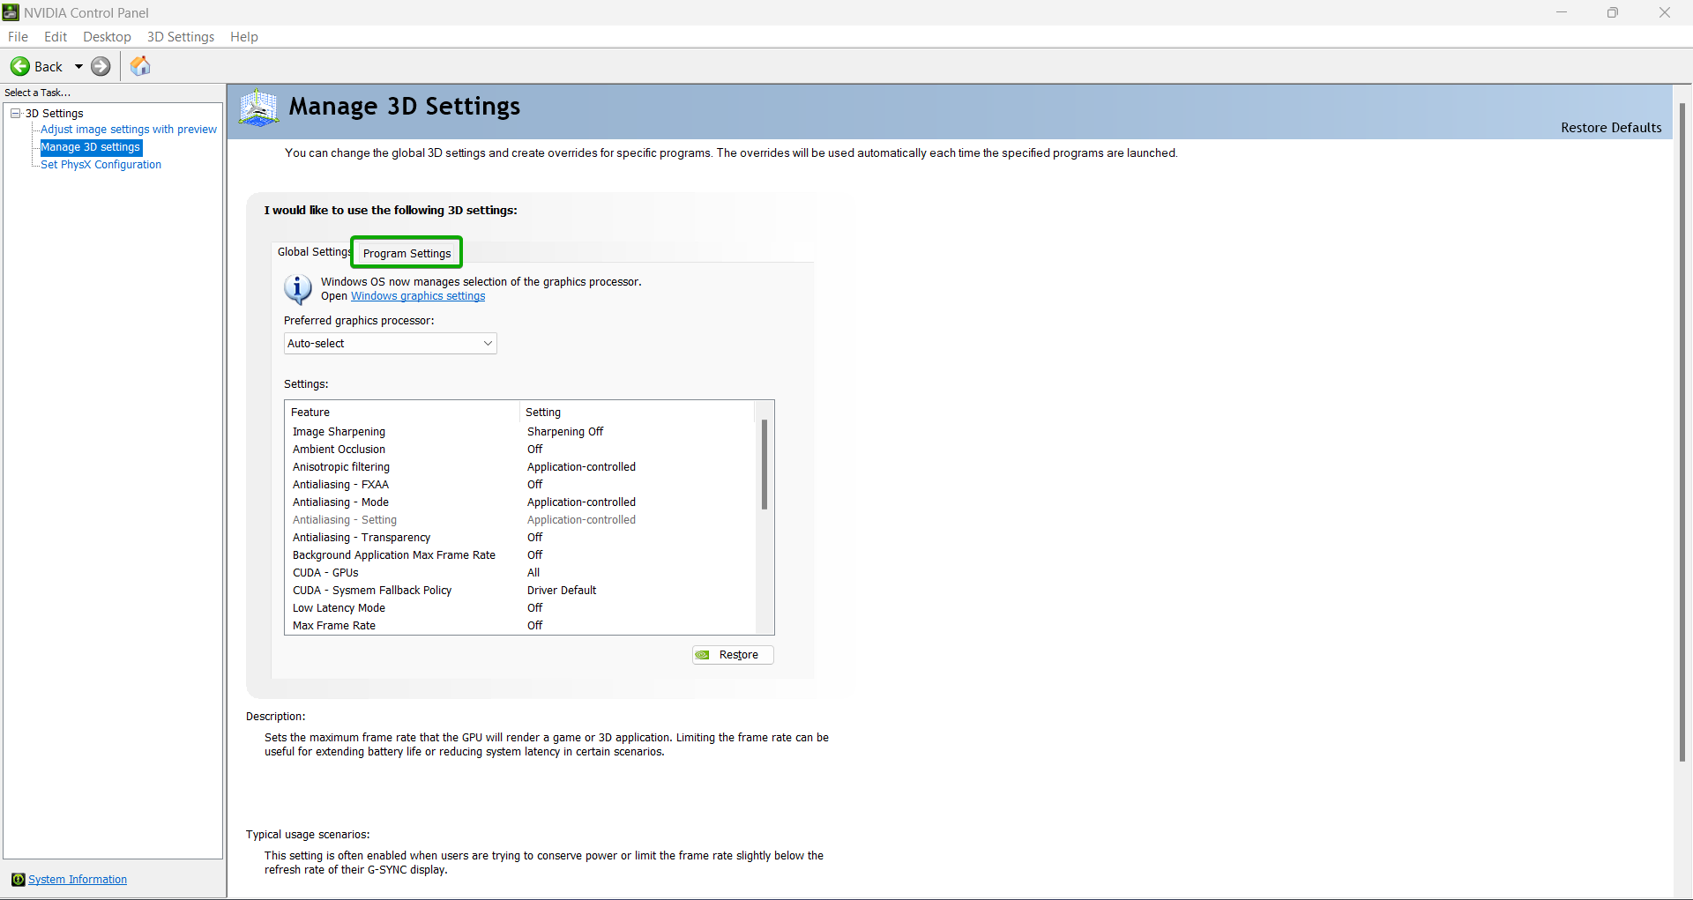This screenshot has width=1693, height=900.
Task: Click the NVIDIA logo in the title bar
Action: click(10, 12)
